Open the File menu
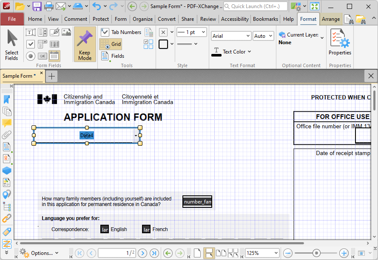 pyautogui.click(x=12, y=19)
